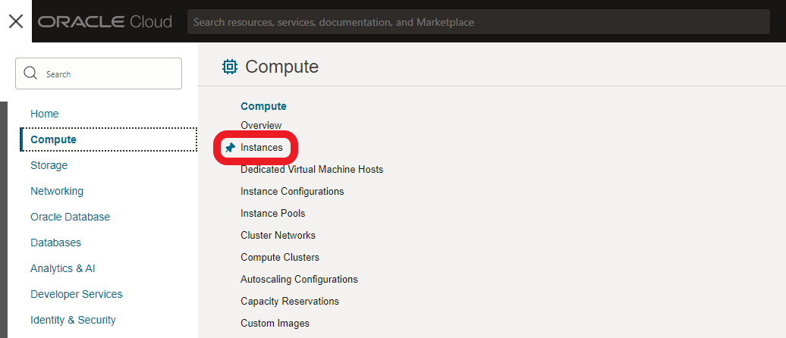Open the Instances link
This screenshot has height=338, width=786.
pyautogui.click(x=262, y=148)
